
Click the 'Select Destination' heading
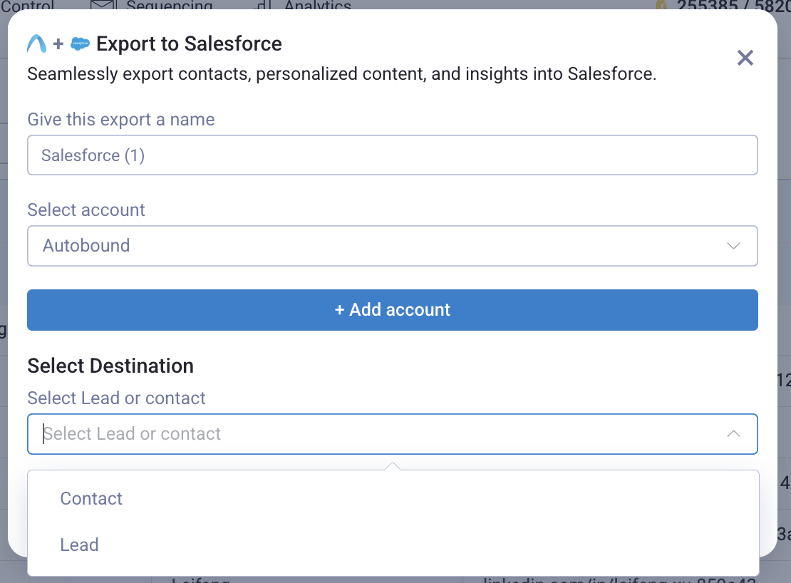[110, 366]
